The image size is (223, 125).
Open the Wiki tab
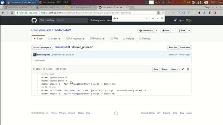point(114,39)
